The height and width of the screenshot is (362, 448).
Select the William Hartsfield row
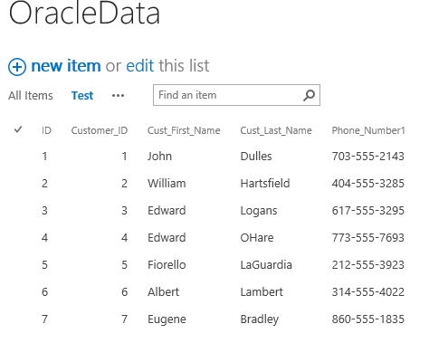(224, 184)
